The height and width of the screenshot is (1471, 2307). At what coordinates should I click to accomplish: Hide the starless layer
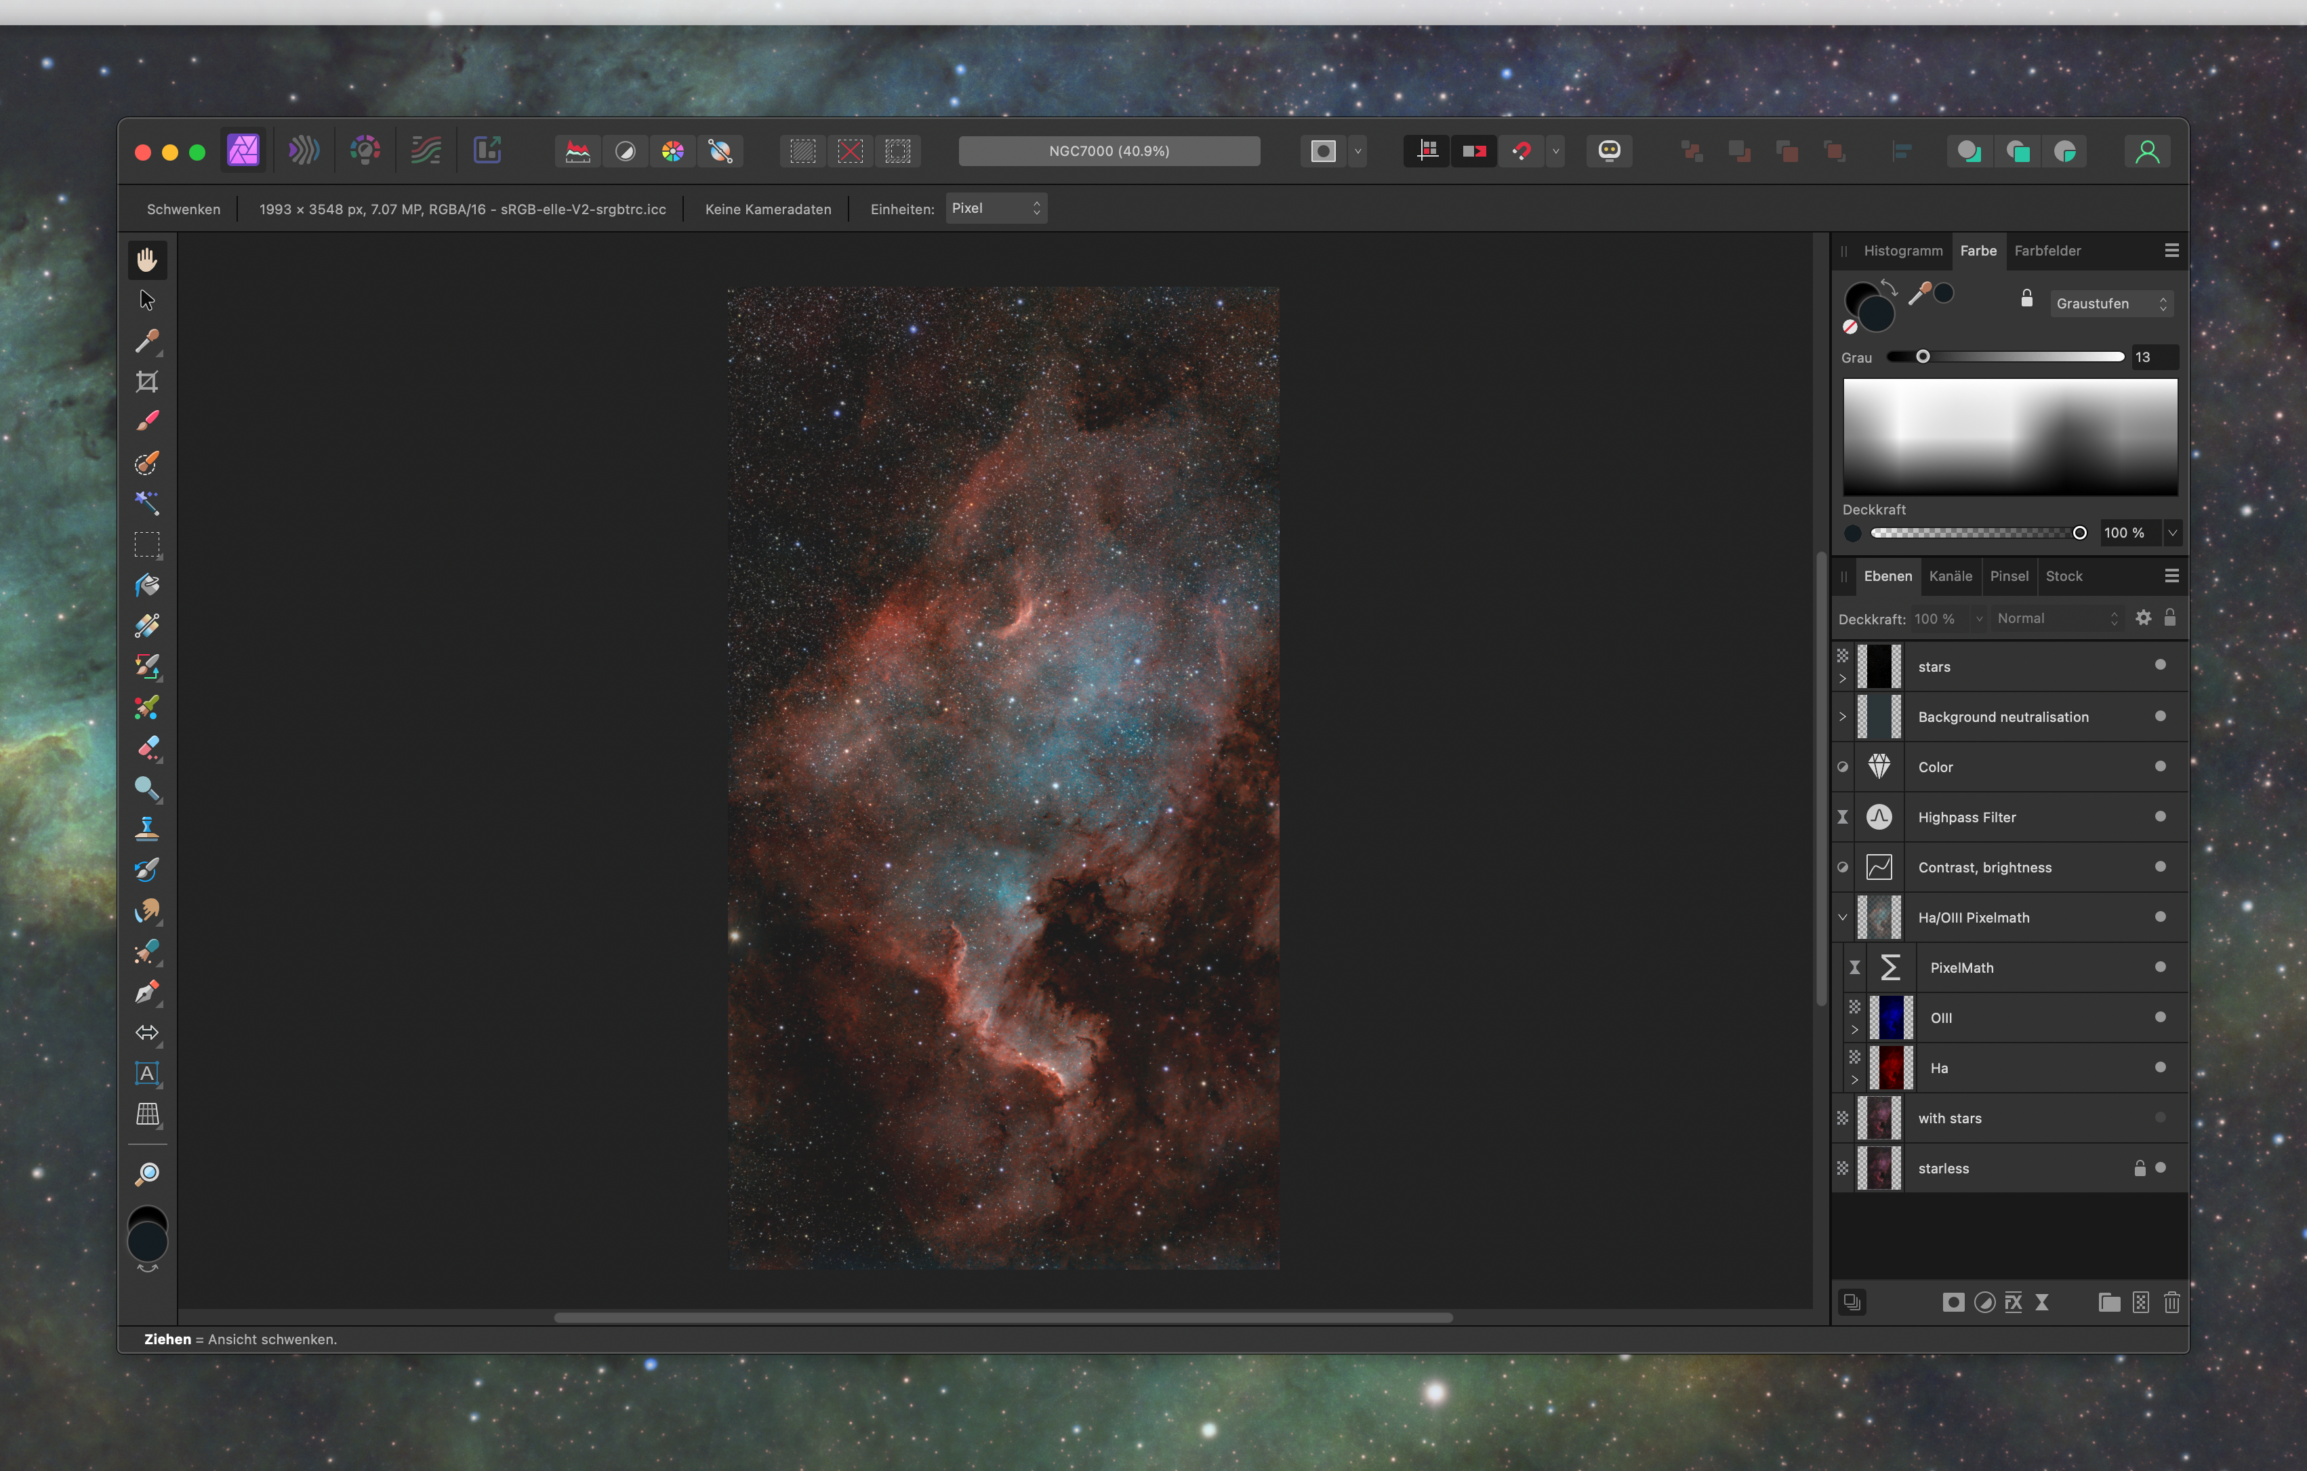(x=2161, y=1167)
